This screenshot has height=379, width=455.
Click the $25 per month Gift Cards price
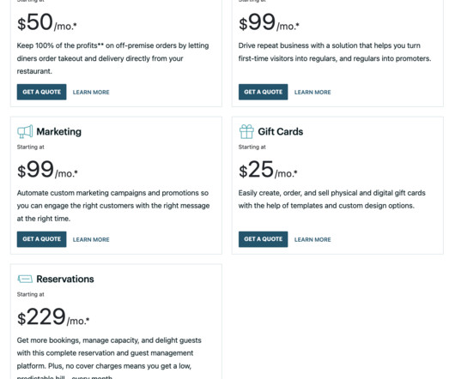click(268, 169)
